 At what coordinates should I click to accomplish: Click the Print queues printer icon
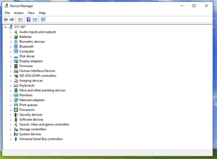click(16, 105)
